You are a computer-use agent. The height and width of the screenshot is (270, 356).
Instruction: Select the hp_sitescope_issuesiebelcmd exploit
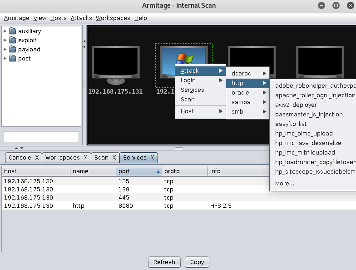[313, 172]
